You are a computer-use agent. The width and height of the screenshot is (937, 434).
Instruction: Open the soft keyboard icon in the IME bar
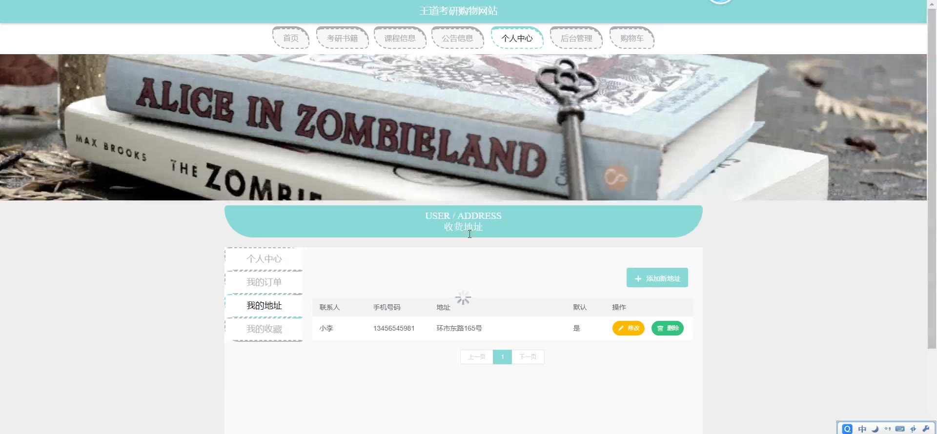[900, 429]
